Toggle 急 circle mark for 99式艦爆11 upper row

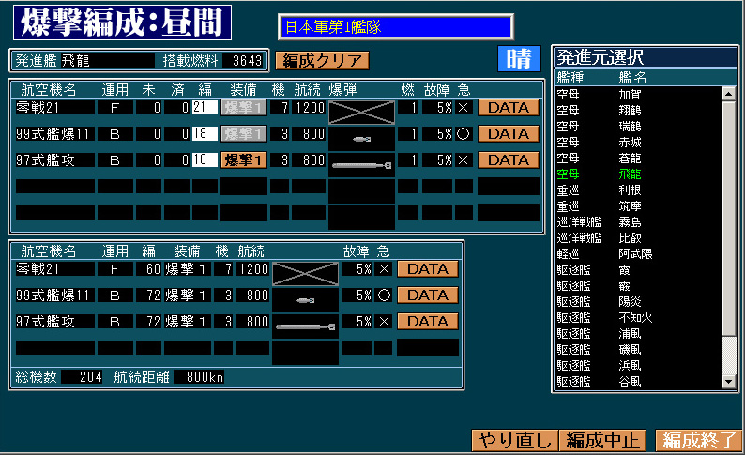tap(464, 134)
